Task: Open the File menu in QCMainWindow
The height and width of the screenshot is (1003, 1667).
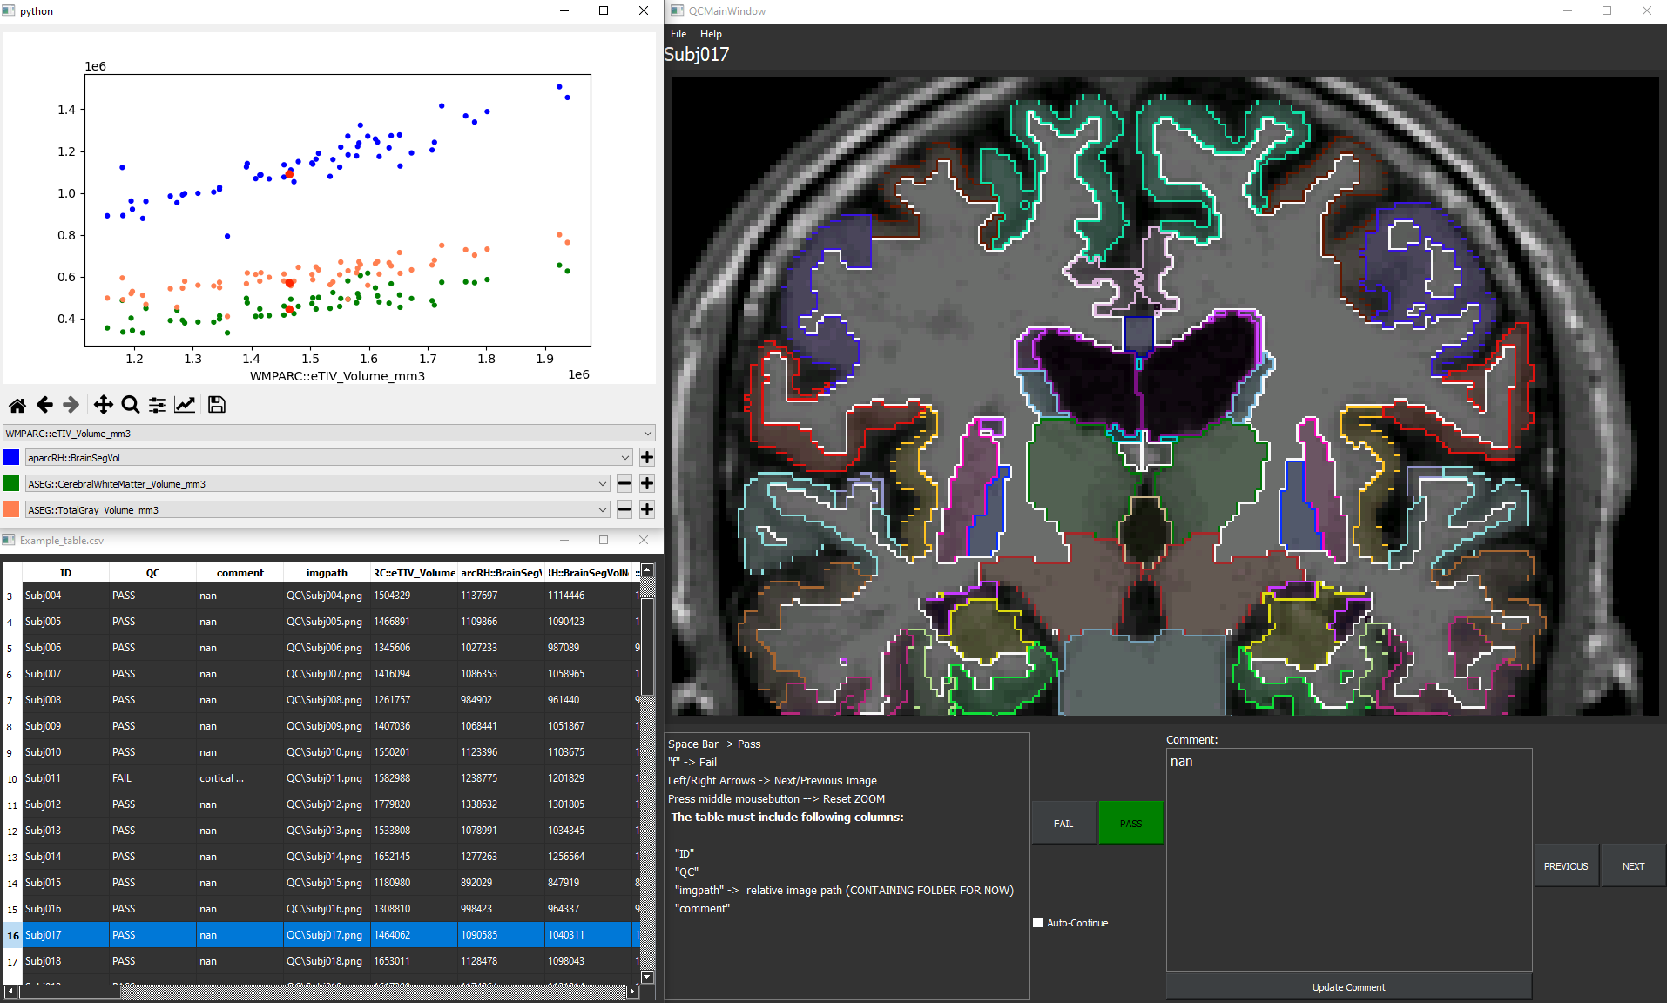Action: click(678, 33)
